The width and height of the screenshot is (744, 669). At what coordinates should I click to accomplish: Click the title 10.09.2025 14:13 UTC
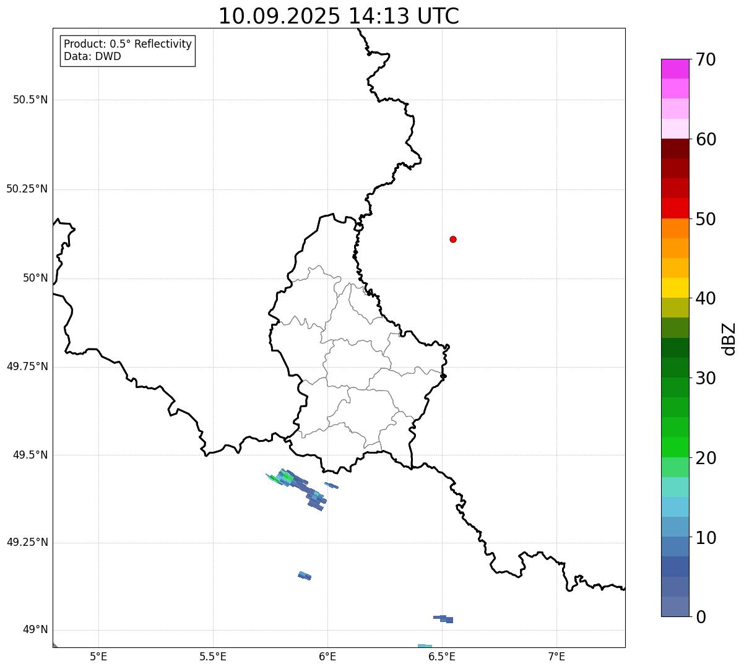(x=339, y=16)
